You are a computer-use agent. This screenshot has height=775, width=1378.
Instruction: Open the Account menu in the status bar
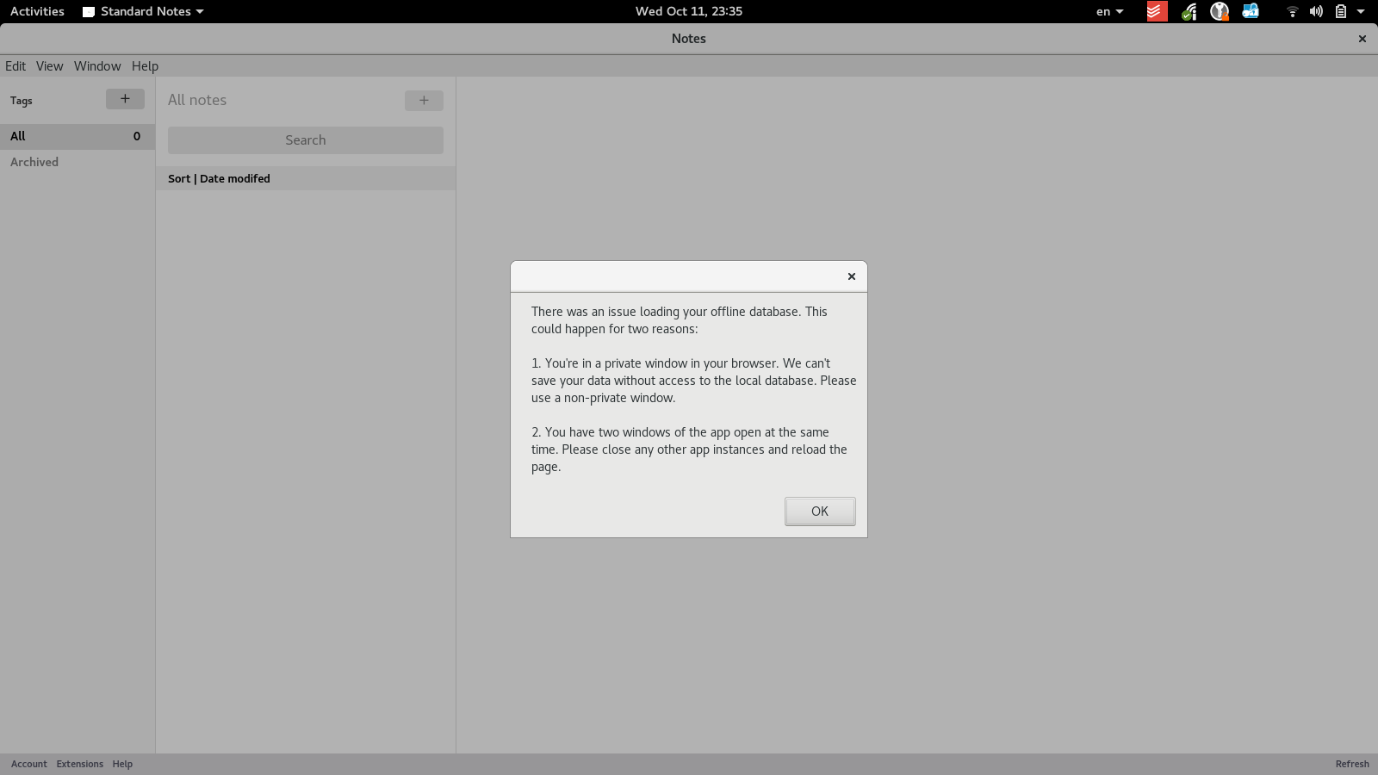click(28, 763)
